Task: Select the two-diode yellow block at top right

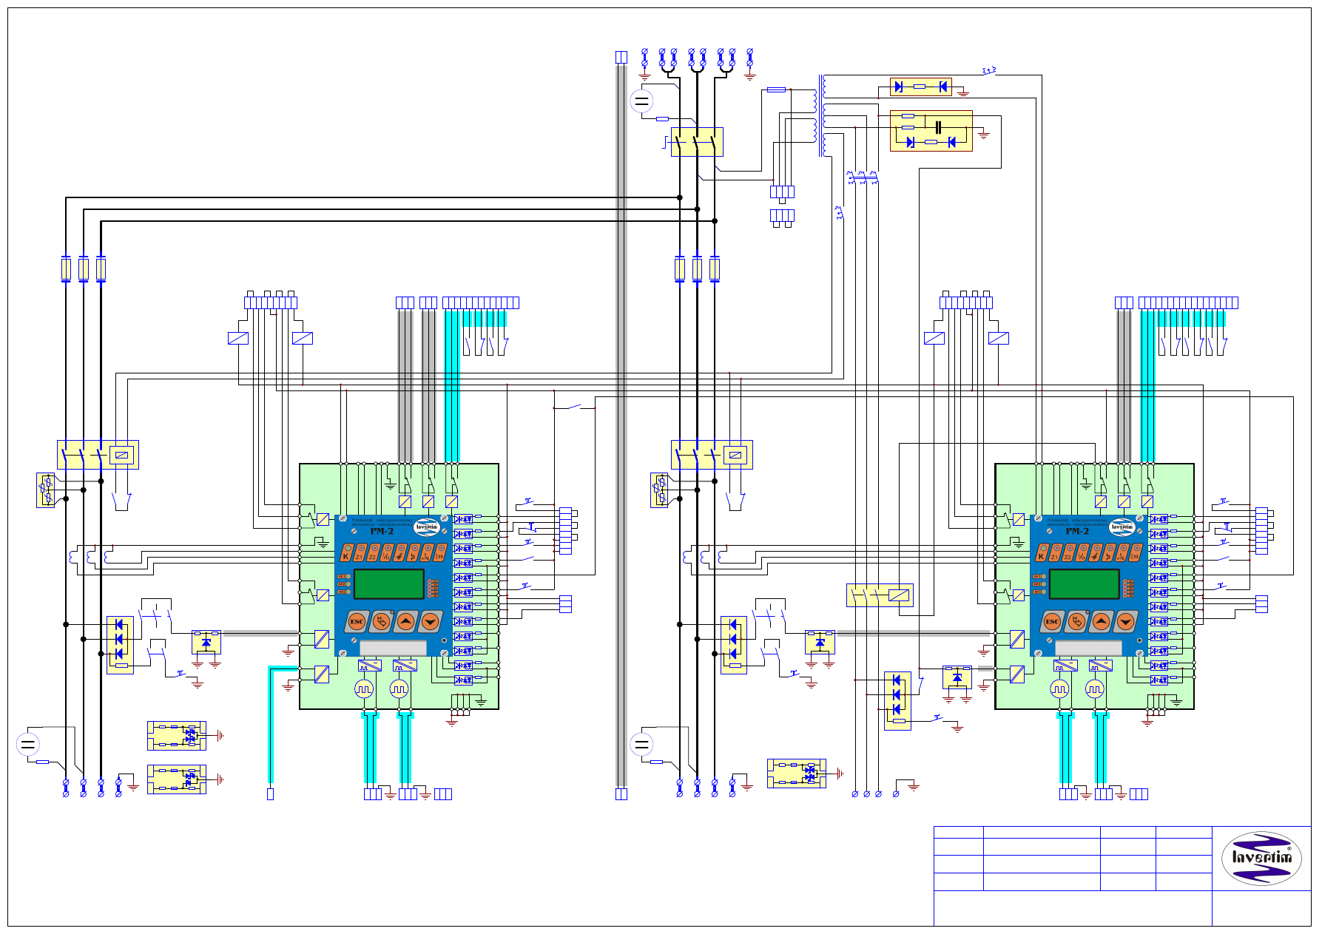Action: pos(920,87)
